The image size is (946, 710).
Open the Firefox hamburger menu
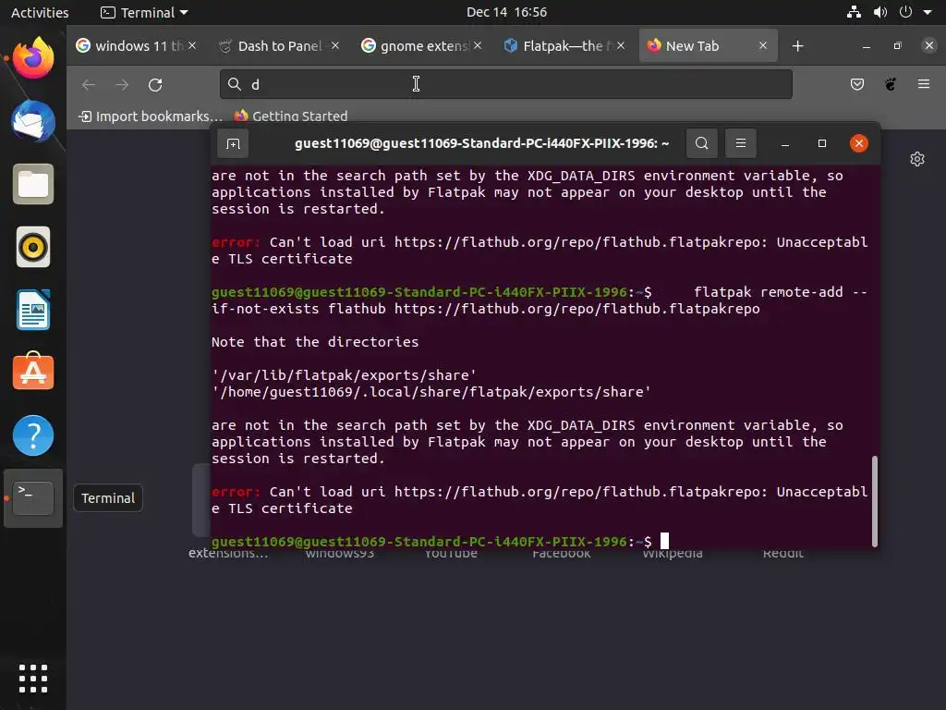click(924, 84)
